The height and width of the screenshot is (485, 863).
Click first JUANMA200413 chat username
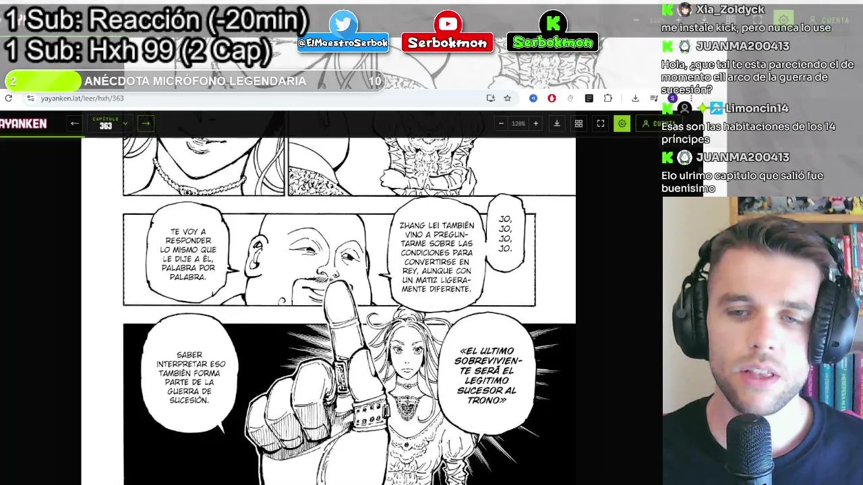[x=742, y=46]
